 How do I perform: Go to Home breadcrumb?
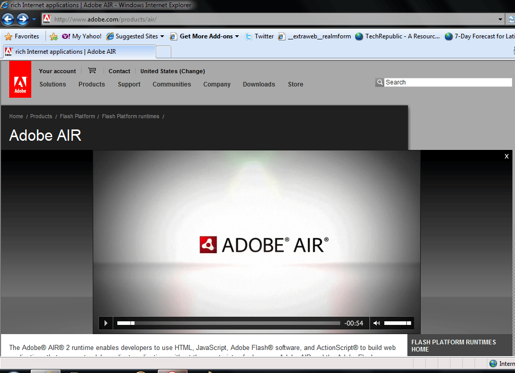pyautogui.click(x=16, y=117)
